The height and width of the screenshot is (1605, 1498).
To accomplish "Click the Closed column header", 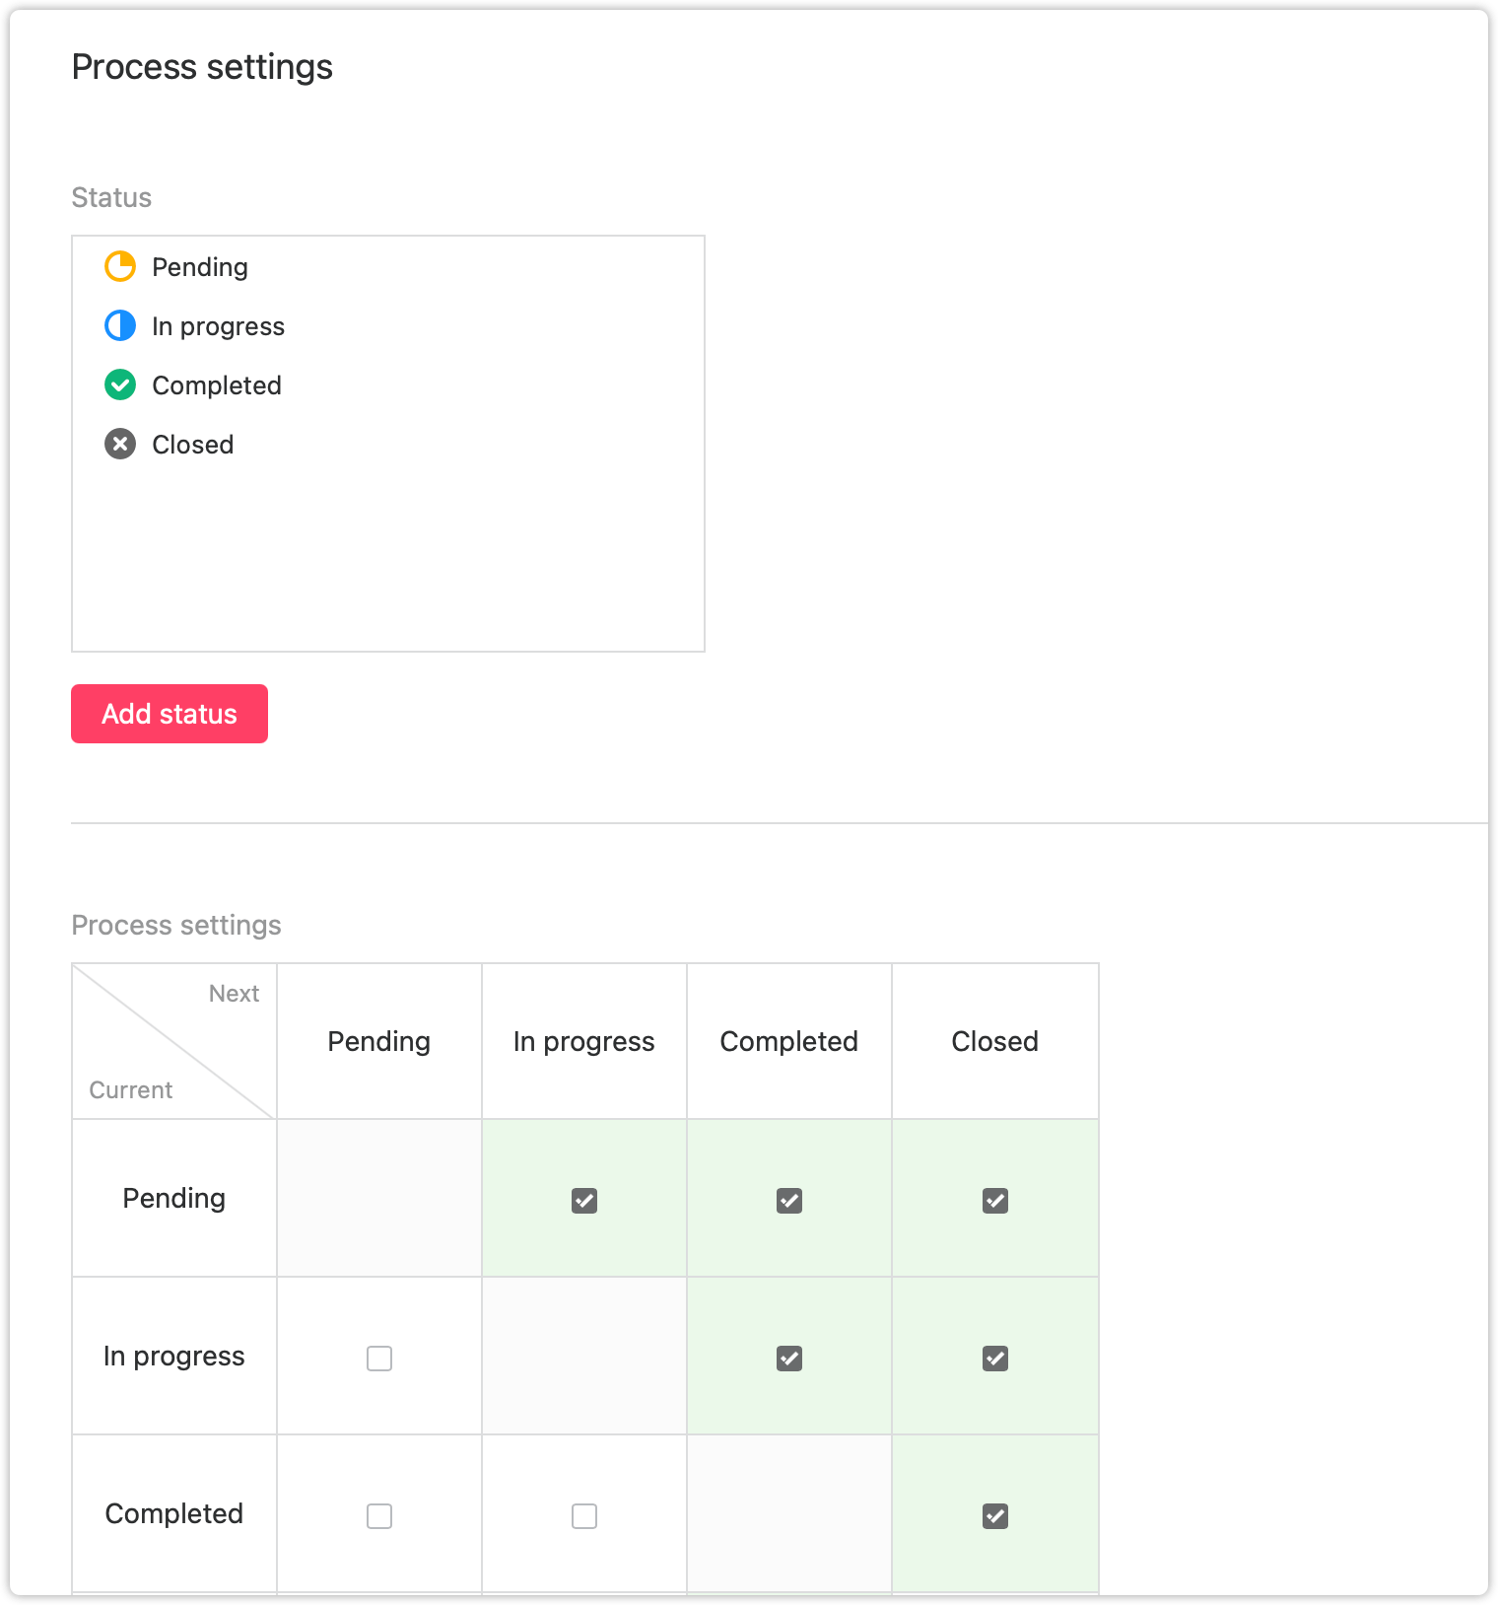I will point(995,1041).
